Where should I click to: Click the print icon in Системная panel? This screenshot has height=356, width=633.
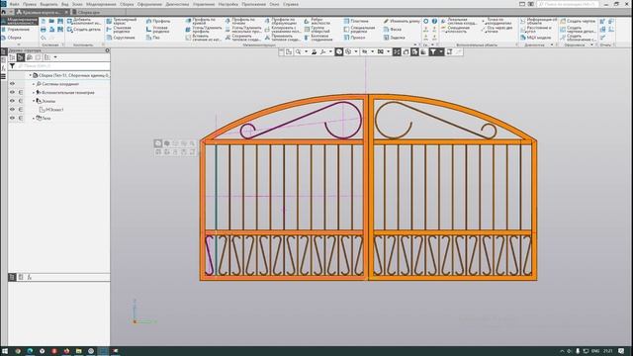[44, 30]
